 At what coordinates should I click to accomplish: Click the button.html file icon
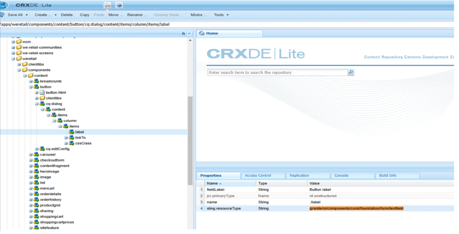coord(42,92)
